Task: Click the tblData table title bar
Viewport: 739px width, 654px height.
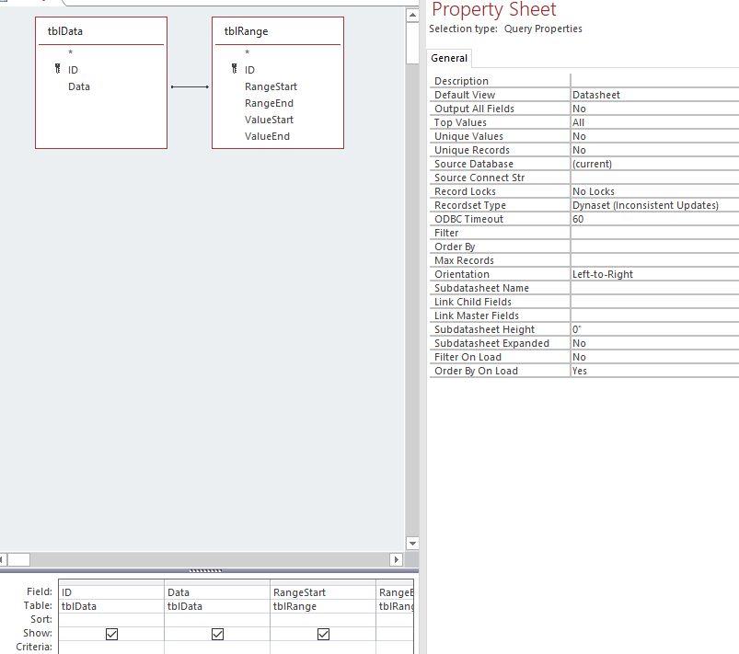Action: point(101,31)
